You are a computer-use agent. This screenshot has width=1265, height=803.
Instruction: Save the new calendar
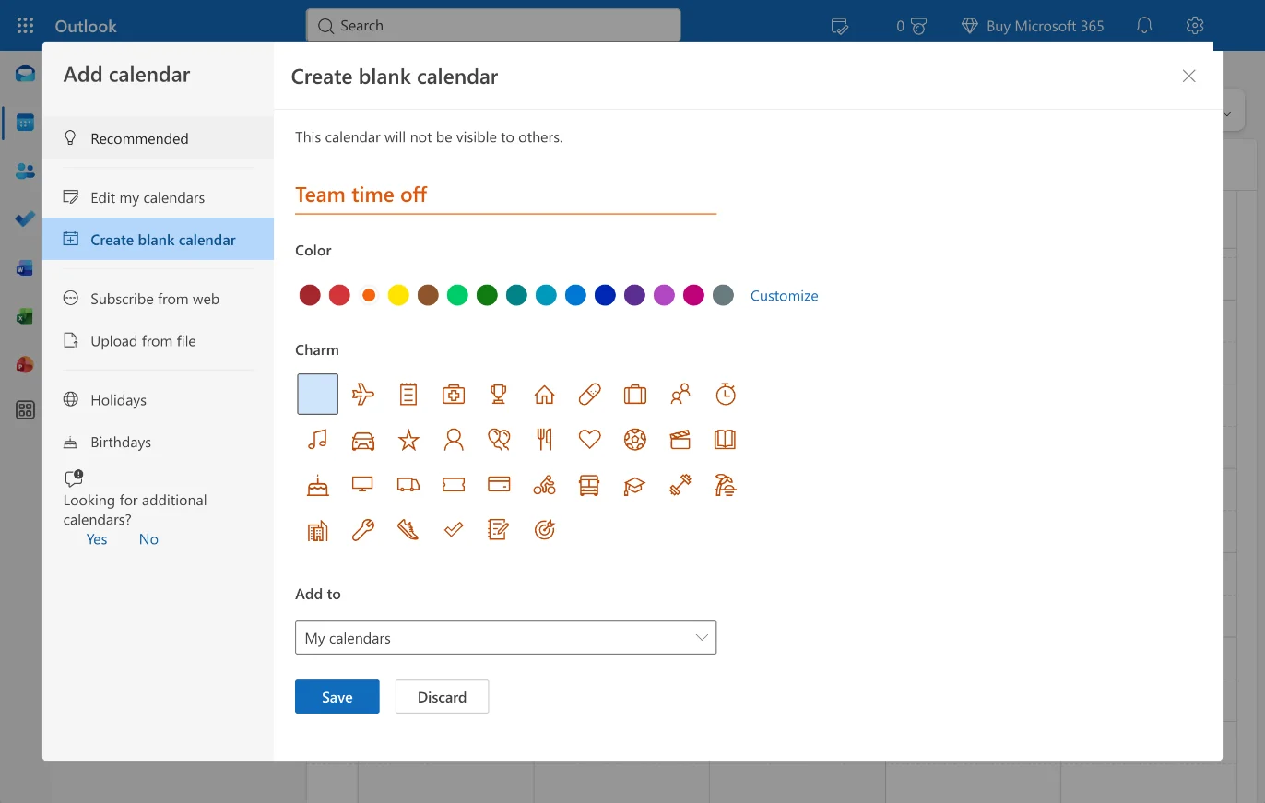[x=337, y=697]
